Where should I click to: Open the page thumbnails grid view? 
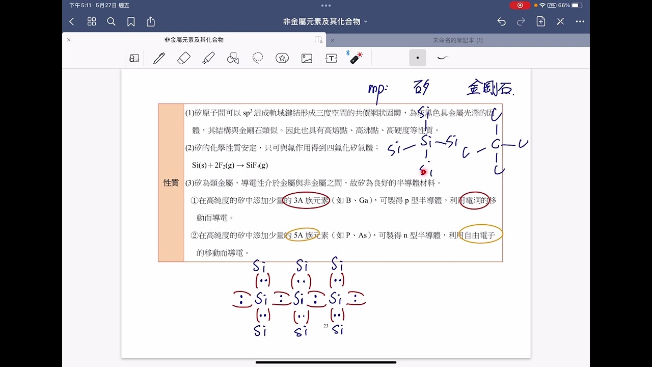(92, 21)
